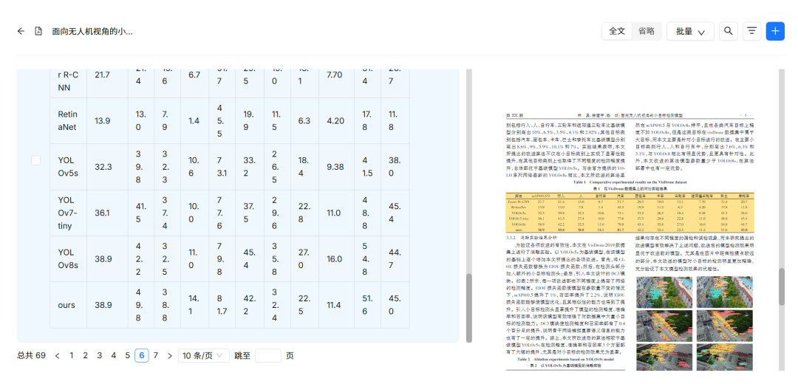Open search with the magnifier icon
Viewport: 798px width, 384px height.
click(x=729, y=31)
